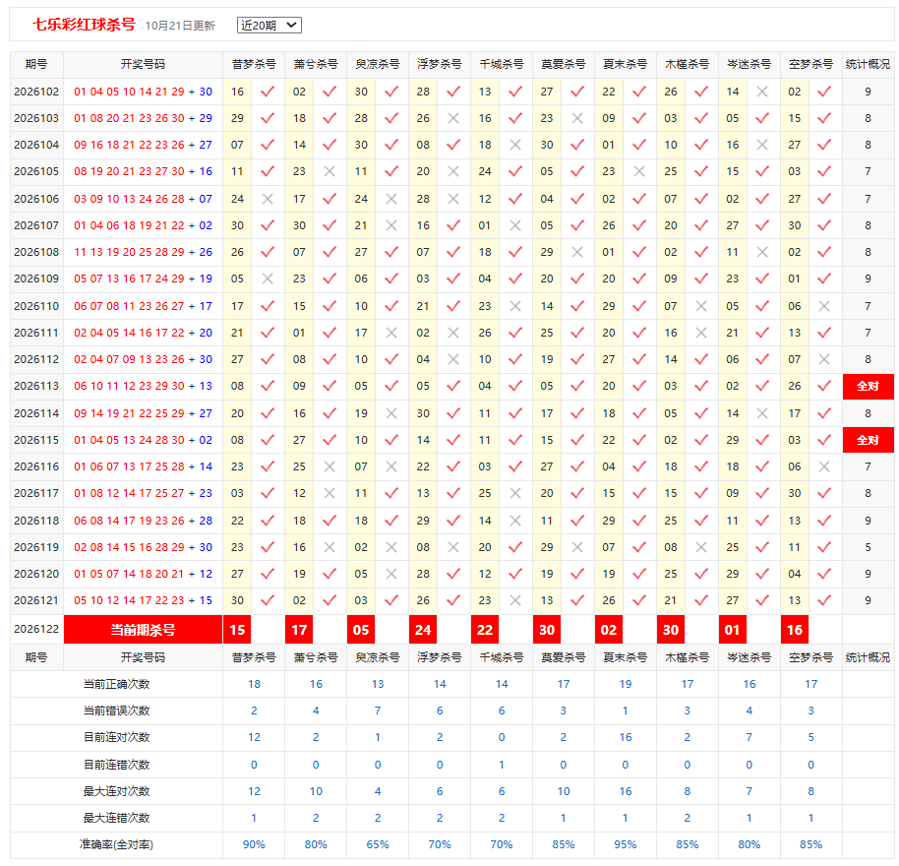The height and width of the screenshot is (866, 899).
Task: Select period number 2026102
Action: (36, 92)
